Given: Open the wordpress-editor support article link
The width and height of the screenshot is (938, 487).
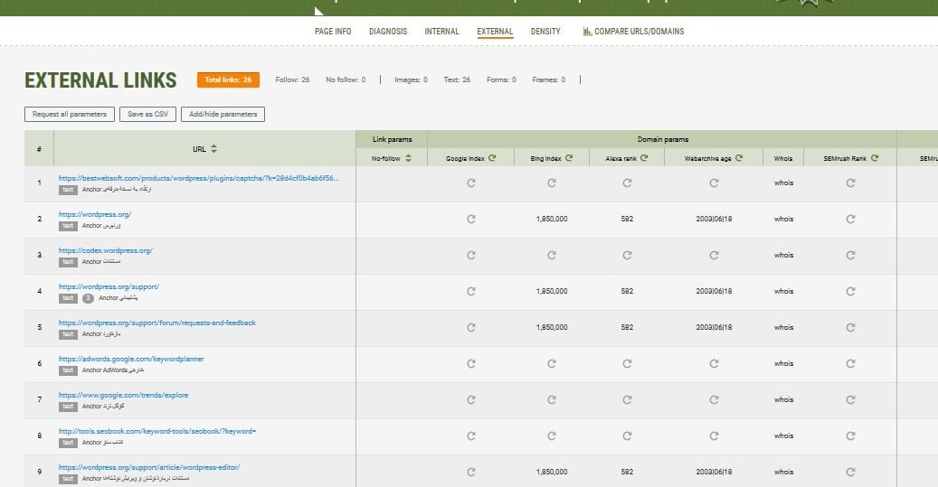Looking at the screenshot, I should click(x=149, y=467).
